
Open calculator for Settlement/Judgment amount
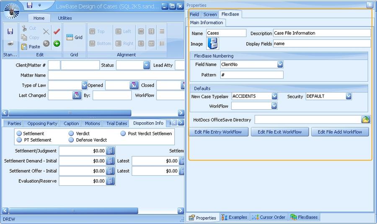(x=110, y=151)
